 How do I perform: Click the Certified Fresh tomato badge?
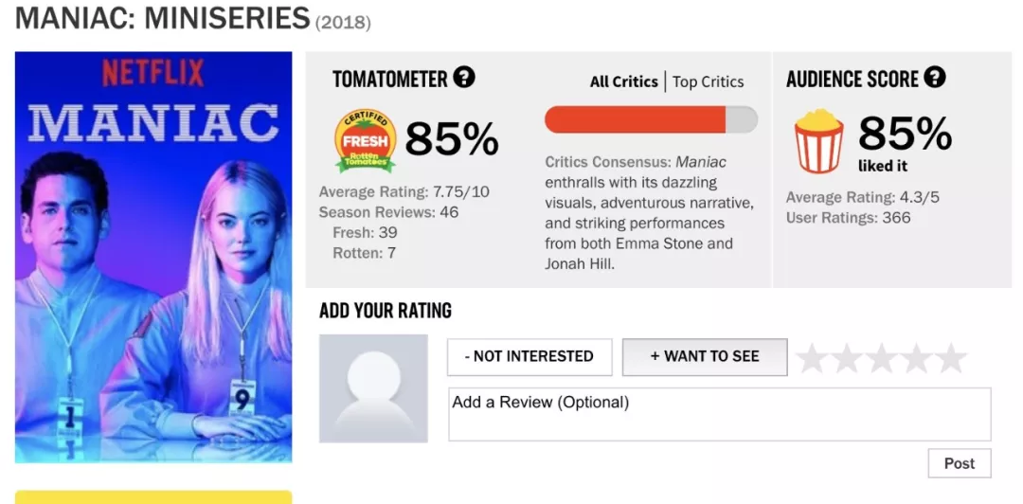coord(365,141)
